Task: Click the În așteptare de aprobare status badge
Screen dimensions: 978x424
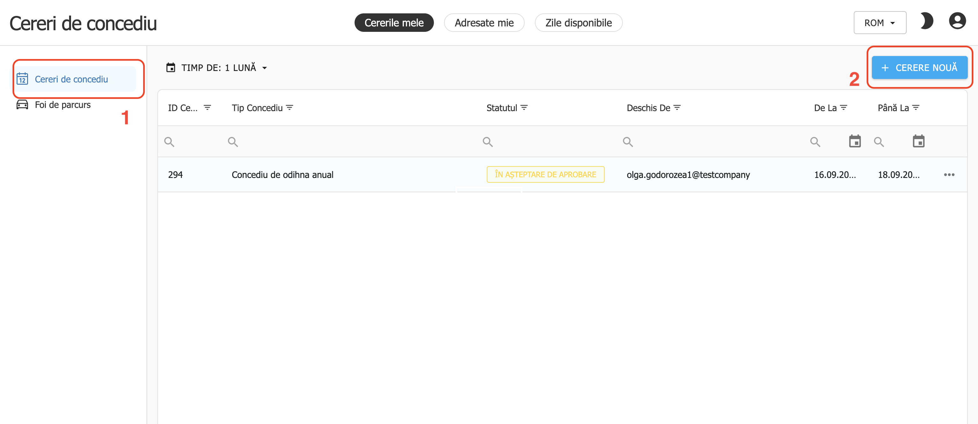Action: 545,175
